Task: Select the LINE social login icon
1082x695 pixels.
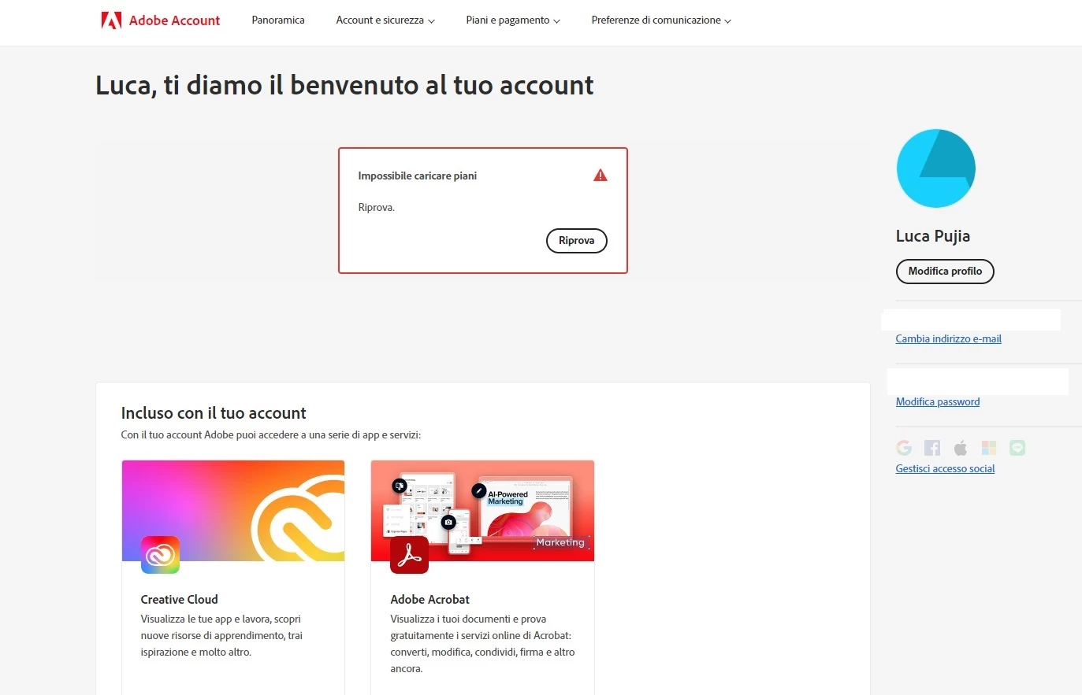Action: click(1017, 448)
